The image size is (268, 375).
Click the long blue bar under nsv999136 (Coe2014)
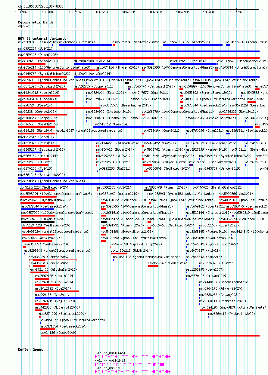[x=95, y=298]
